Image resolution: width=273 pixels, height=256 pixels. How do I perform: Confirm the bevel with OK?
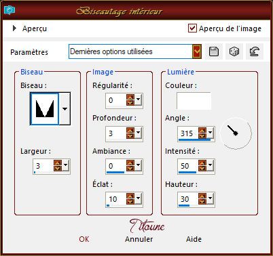tap(84, 239)
